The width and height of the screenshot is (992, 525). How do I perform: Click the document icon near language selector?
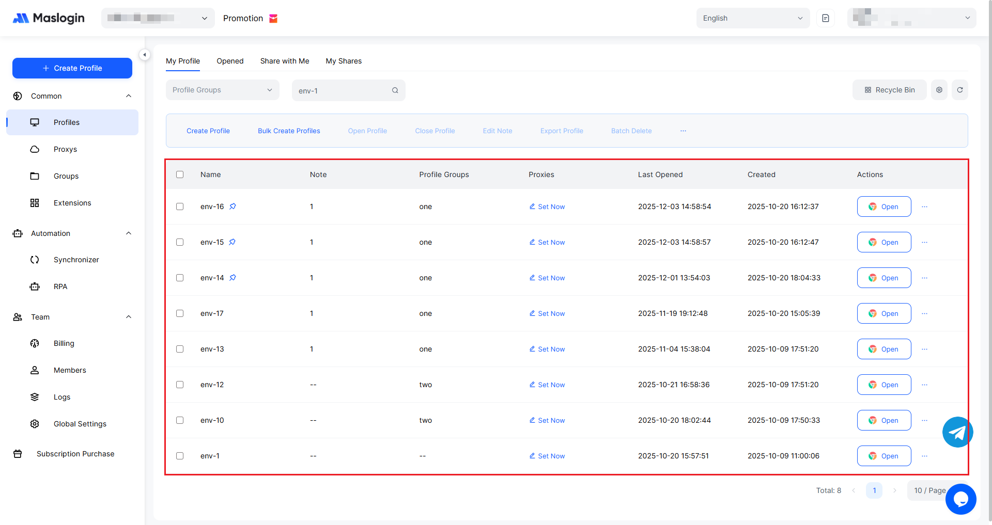(825, 18)
